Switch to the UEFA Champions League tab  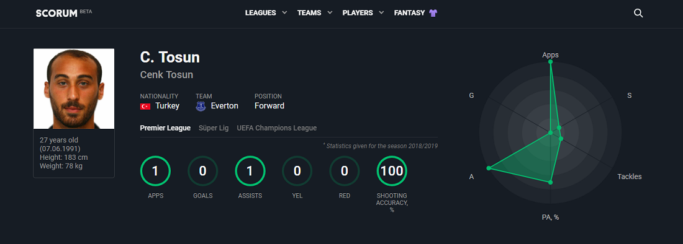[x=276, y=128]
